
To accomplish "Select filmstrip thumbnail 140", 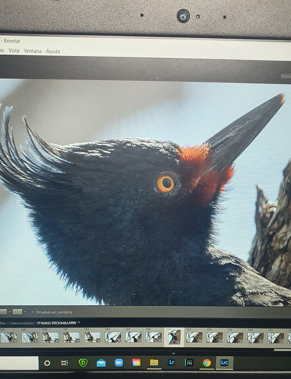I will pos(255,338).
